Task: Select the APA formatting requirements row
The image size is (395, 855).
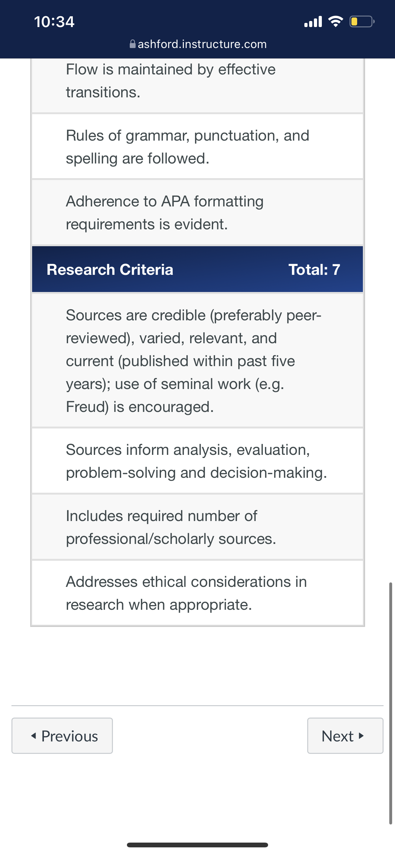Action: coord(198,212)
